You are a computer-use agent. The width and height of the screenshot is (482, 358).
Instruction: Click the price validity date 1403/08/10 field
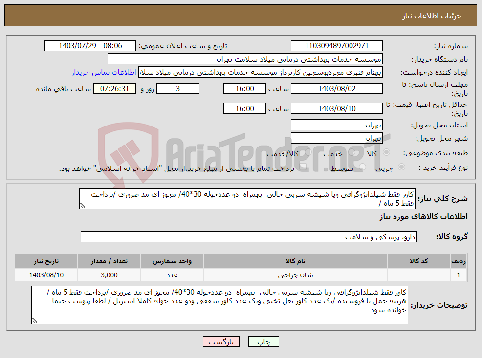(x=337, y=109)
